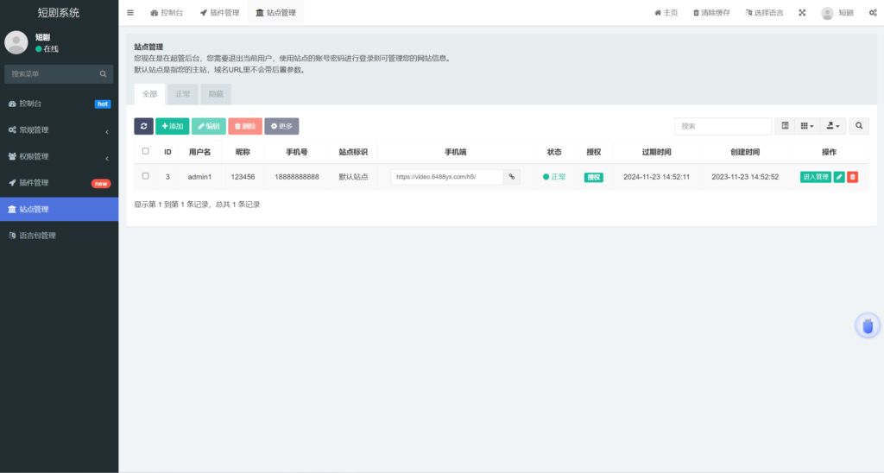
Task: Open 控制台 in the sidebar
Action: (60, 104)
